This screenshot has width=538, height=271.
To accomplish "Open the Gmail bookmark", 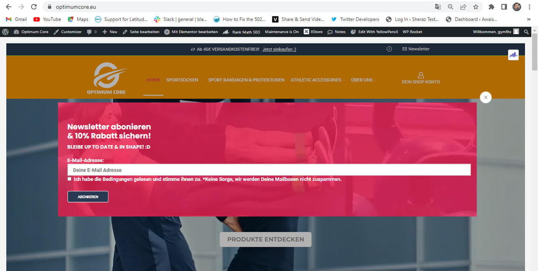I will (16, 19).
